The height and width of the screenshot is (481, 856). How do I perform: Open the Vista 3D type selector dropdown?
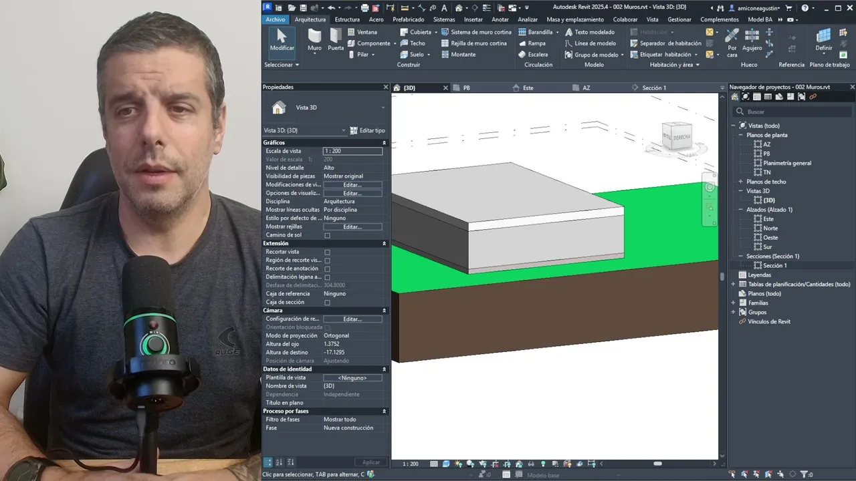point(383,108)
